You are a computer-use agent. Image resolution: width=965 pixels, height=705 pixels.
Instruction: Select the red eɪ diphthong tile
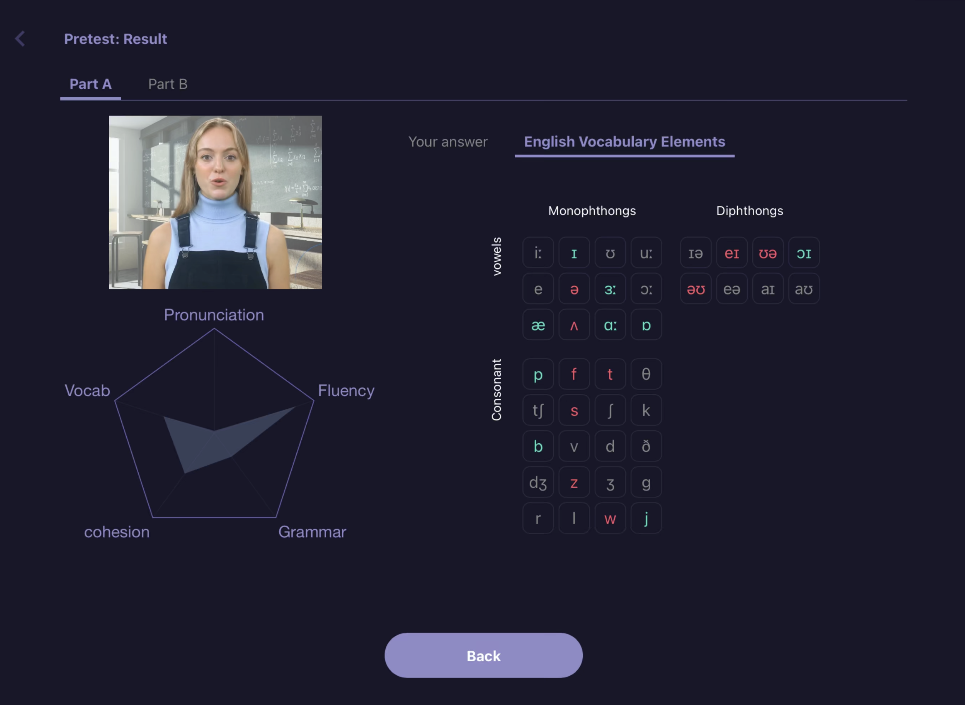tap(731, 253)
